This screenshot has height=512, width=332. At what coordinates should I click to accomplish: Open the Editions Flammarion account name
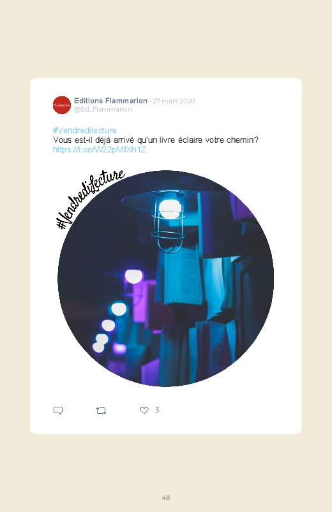(x=110, y=101)
